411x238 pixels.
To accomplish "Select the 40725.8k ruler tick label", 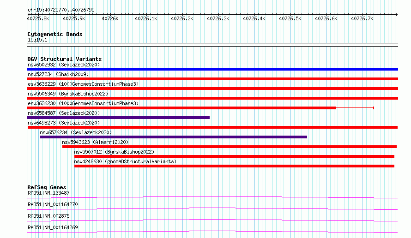I will click(x=38, y=18).
